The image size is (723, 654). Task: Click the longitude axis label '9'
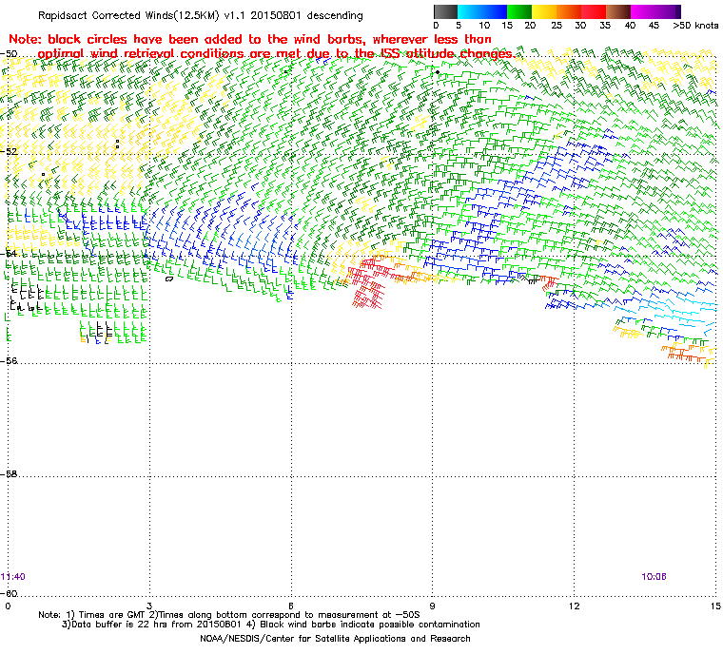click(x=433, y=606)
